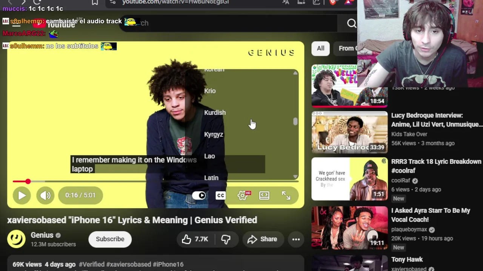Open RRR3 Track 18 Lyric Breakdown title

[x=436, y=166]
